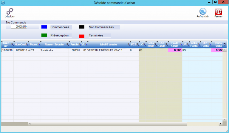Click the app icon in title bar
The height and width of the screenshot is (133, 229).
(x=3, y=3)
